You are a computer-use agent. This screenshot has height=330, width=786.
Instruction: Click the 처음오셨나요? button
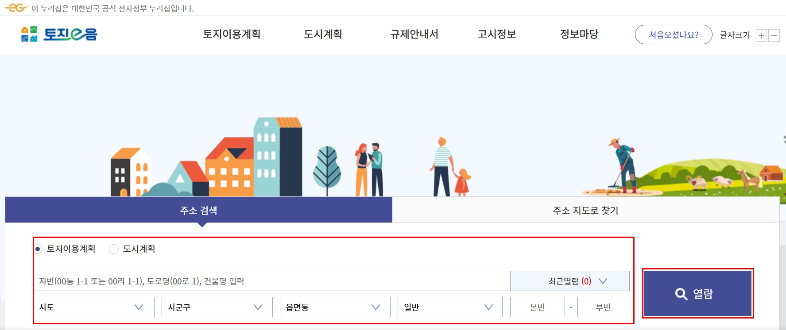tap(673, 34)
